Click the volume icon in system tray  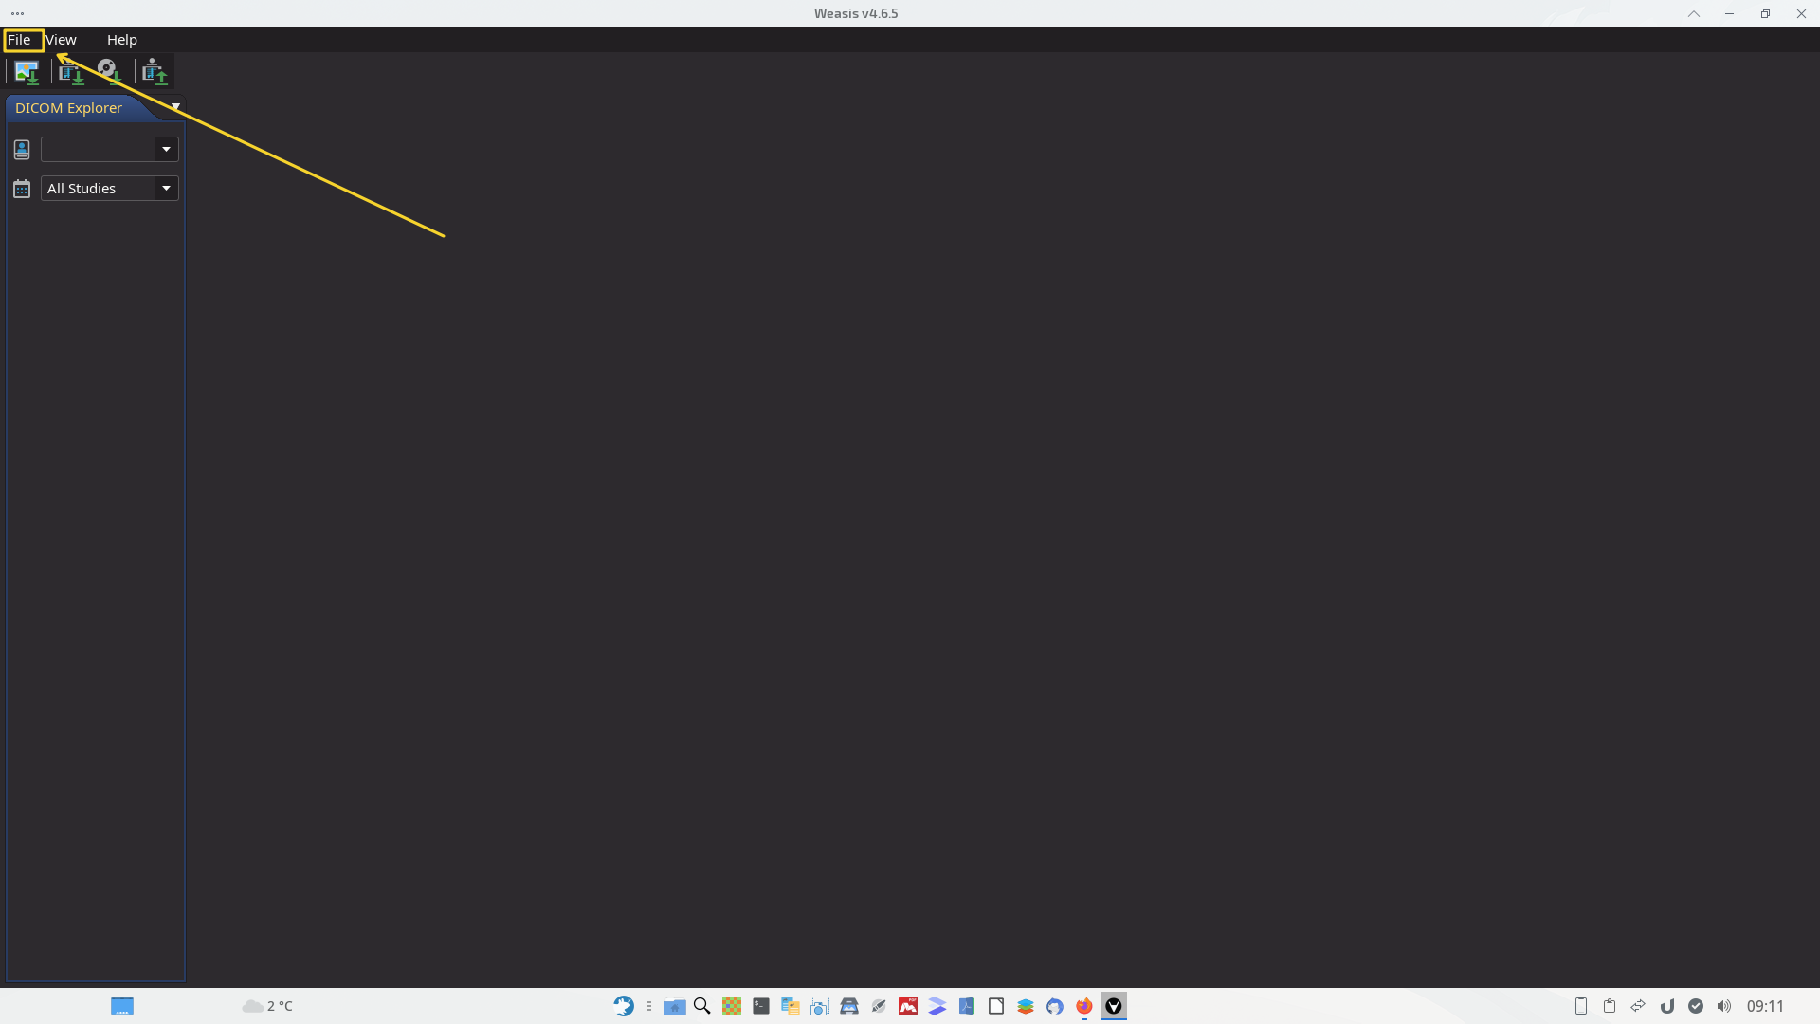1724,1006
